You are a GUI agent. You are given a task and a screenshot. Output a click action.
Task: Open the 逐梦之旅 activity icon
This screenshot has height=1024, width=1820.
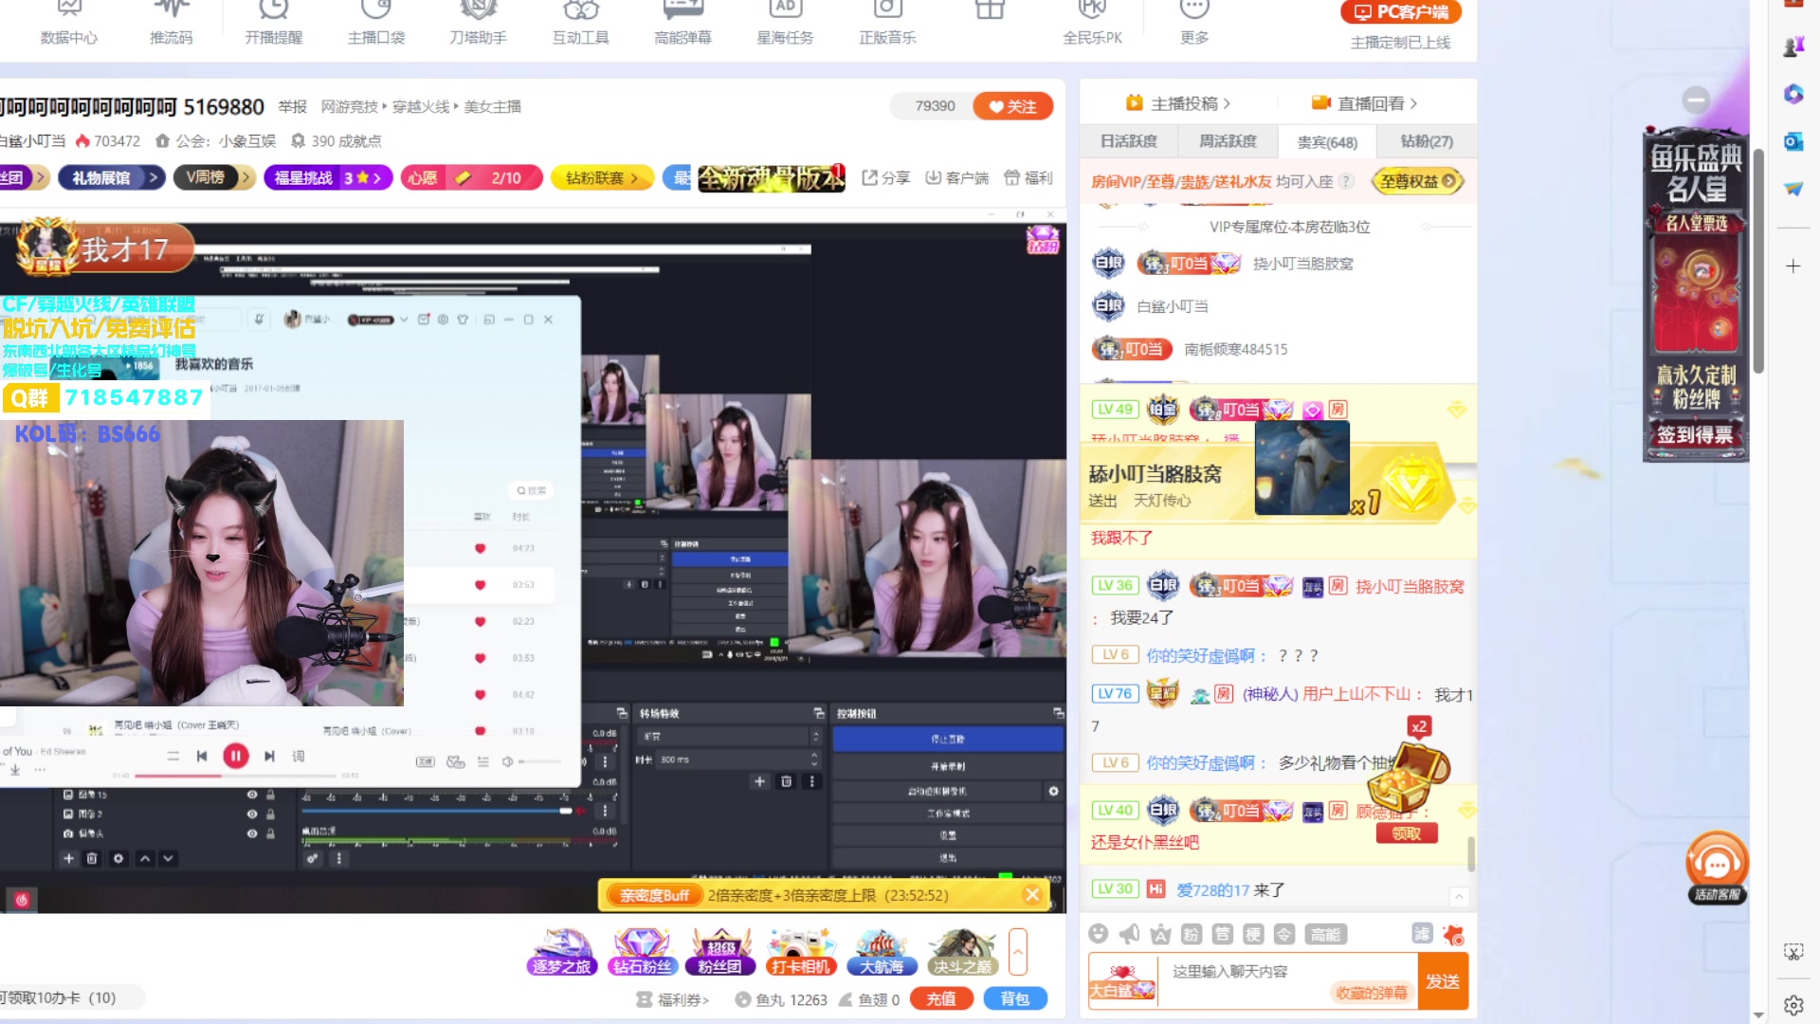point(561,952)
